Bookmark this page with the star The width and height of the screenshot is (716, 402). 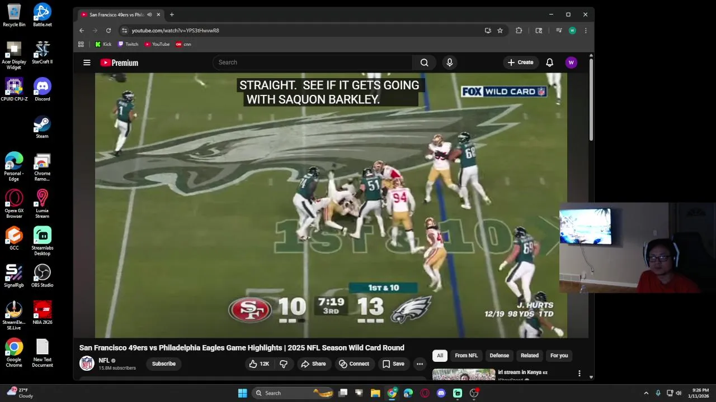500,31
